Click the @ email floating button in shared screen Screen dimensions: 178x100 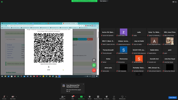pyautogui.click(x=94, y=60)
